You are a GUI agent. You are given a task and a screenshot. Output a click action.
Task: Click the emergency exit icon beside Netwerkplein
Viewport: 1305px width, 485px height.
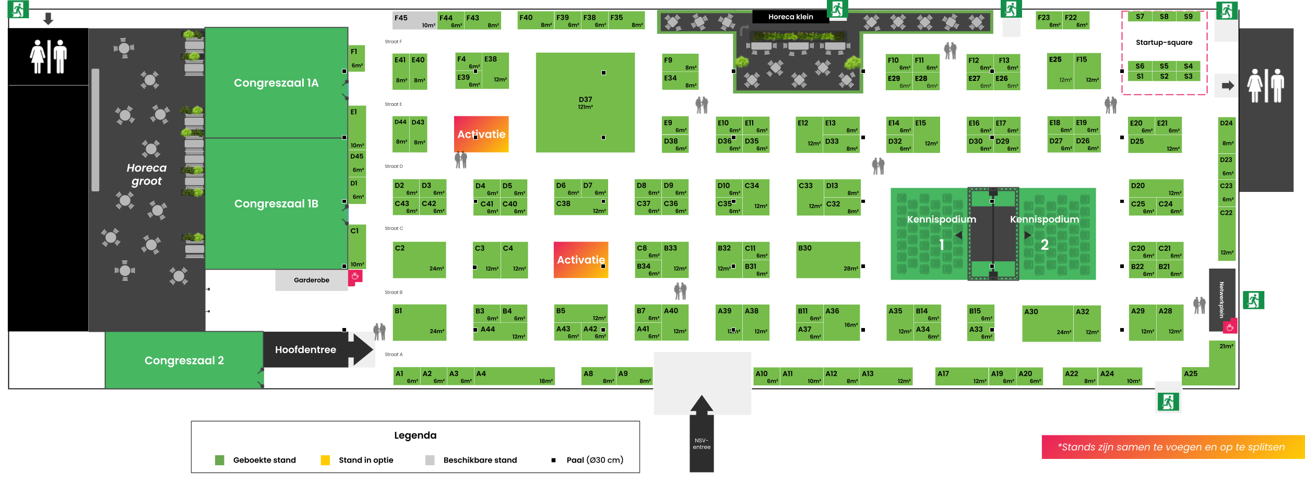(1253, 300)
